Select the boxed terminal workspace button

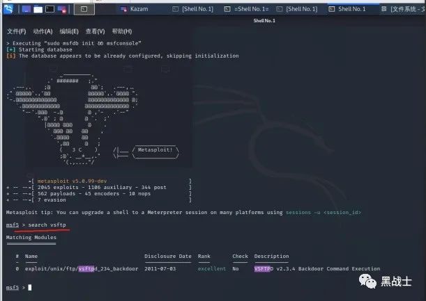(x=84, y=10)
